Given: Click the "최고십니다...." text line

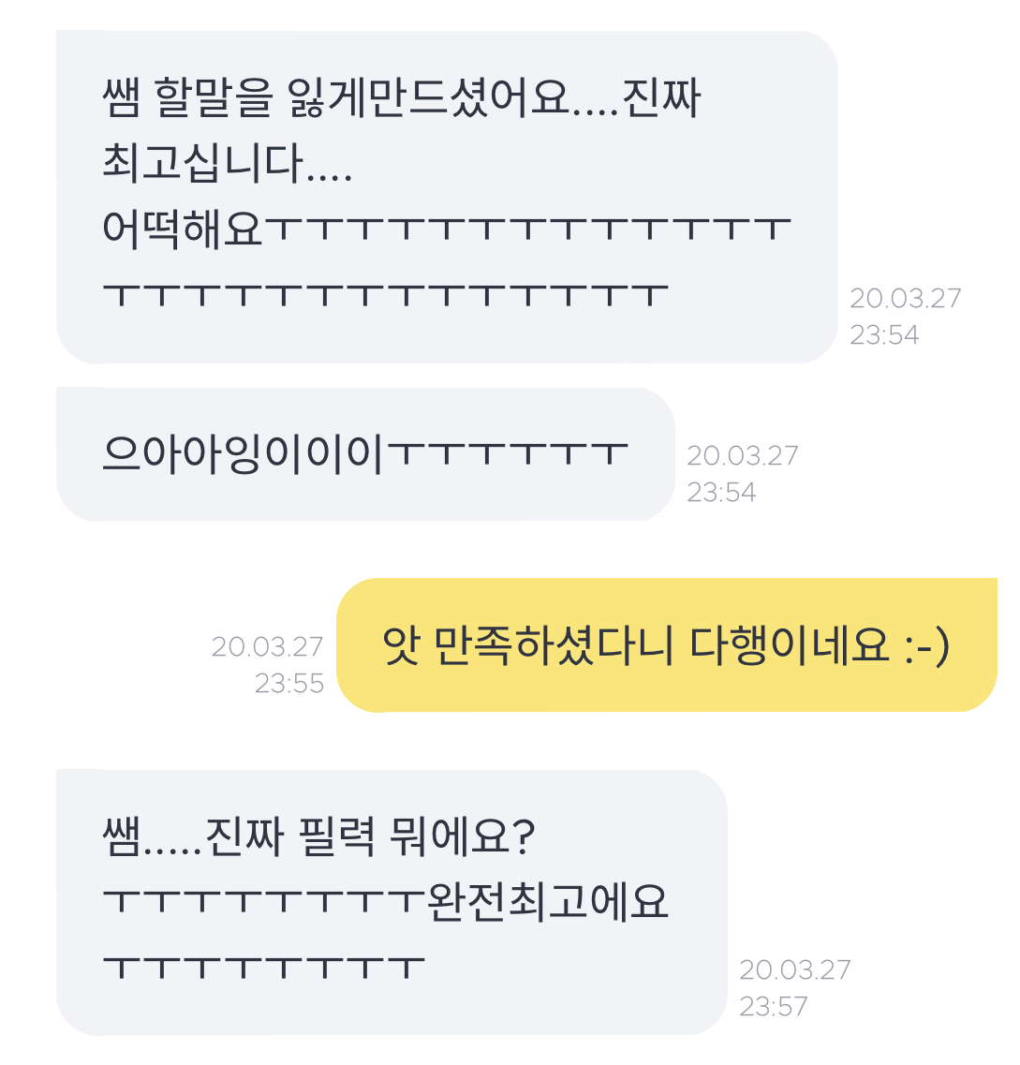Looking at the screenshot, I should coord(227,164).
